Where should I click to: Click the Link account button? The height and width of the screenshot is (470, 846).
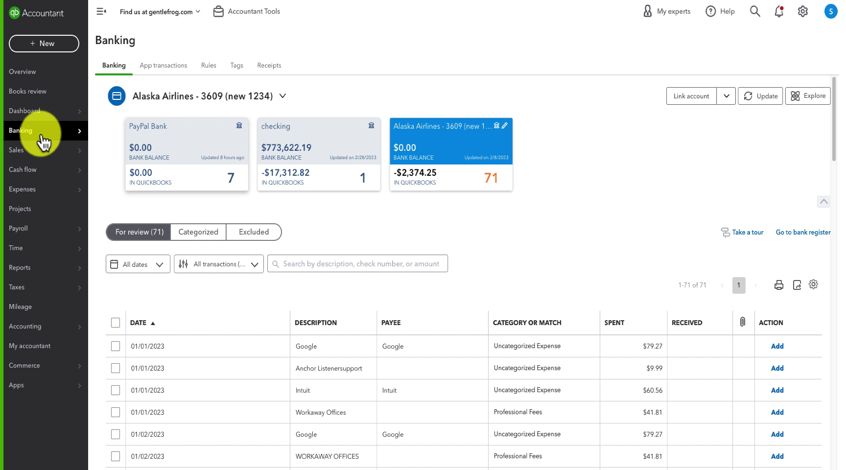point(691,96)
